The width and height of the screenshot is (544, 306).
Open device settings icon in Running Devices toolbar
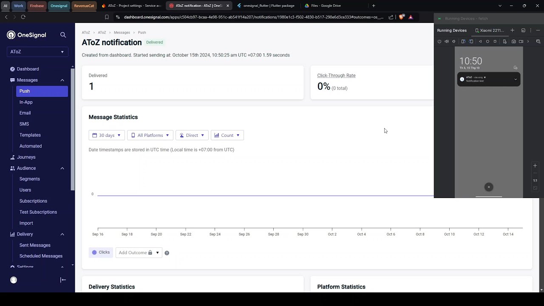pos(505,41)
